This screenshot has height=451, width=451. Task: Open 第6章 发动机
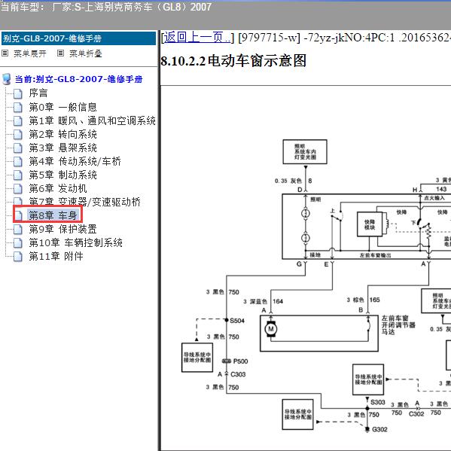tap(58, 189)
